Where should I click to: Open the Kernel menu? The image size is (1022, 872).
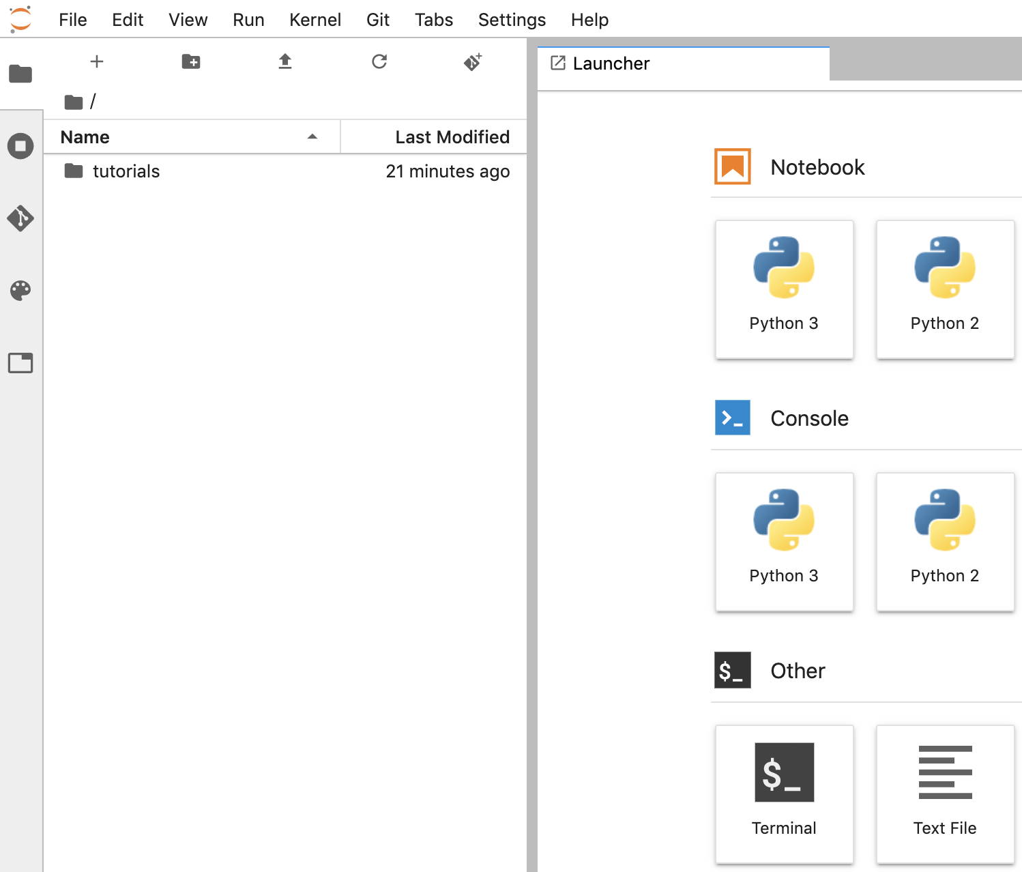coord(315,20)
